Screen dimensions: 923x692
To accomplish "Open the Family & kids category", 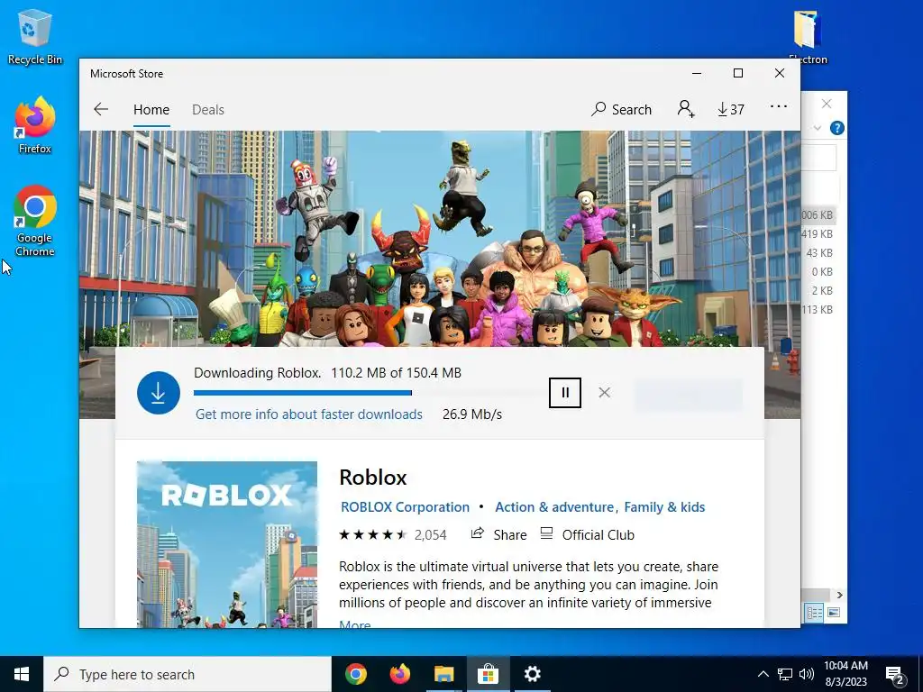I will pyautogui.click(x=664, y=507).
